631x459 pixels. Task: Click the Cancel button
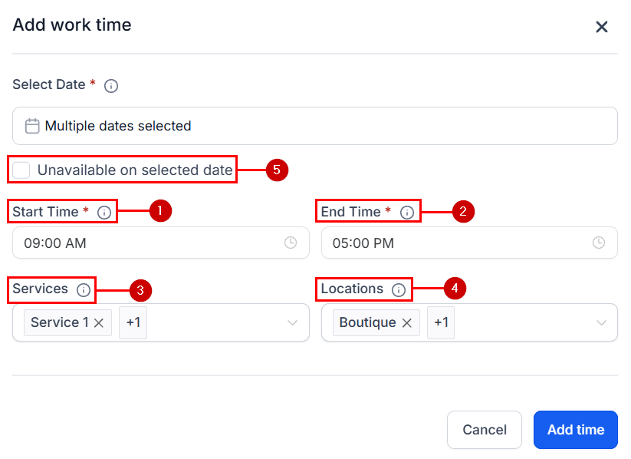pyautogui.click(x=485, y=430)
